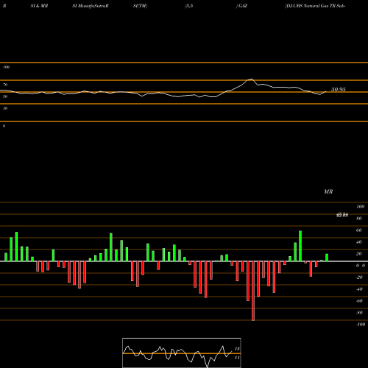368x368 pixels.
Task: Click the 50.95 RSI value label
Action: point(339,89)
